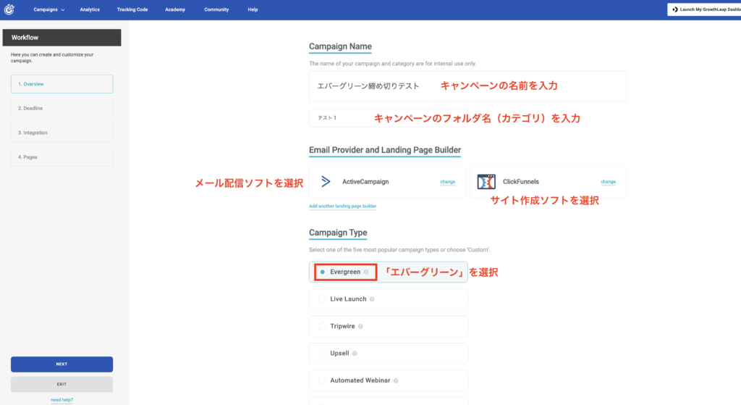Click the Workflow panel header
The image size is (741, 405).
coord(62,38)
